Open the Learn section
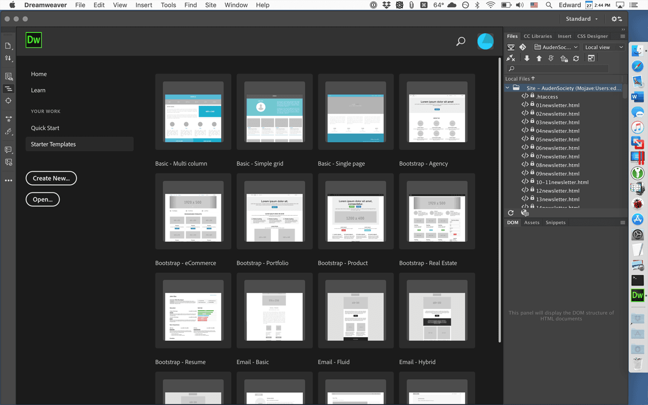Image resolution: width=648 pixels, height=405 pixels. click(38, 90)
